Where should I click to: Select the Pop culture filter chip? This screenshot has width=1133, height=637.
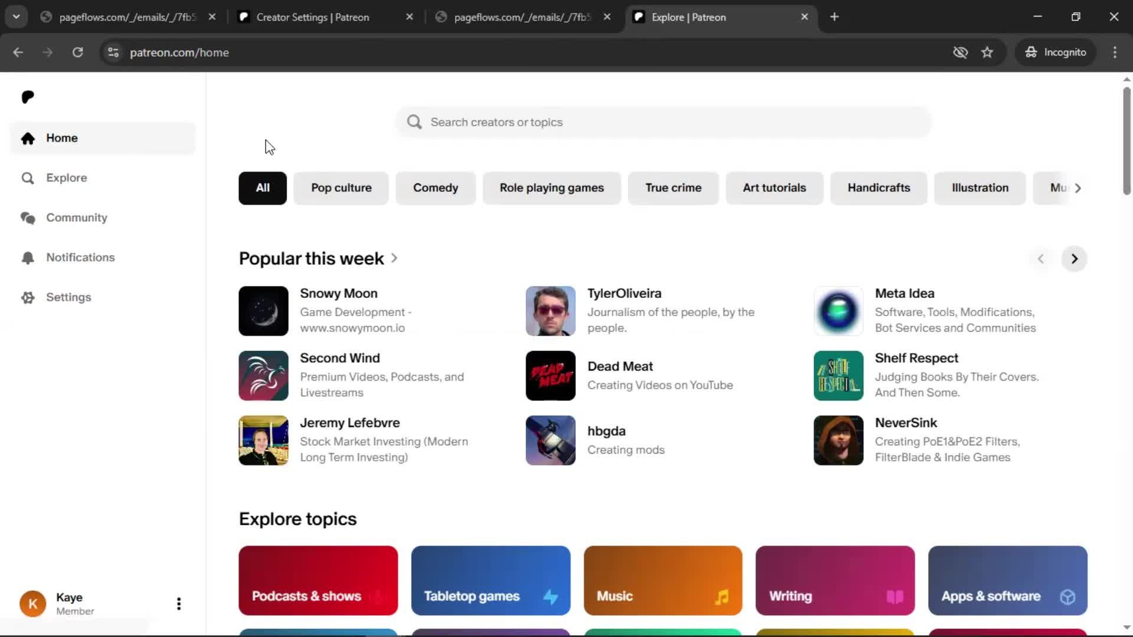point(341,188)
